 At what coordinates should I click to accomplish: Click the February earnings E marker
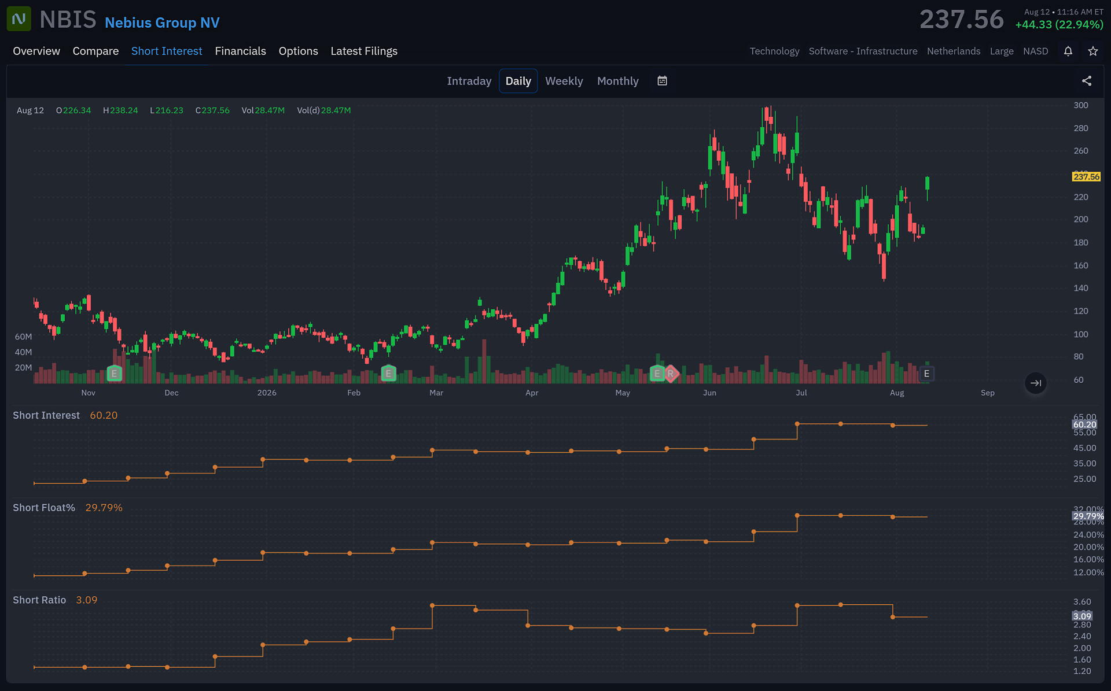[388, 374]
